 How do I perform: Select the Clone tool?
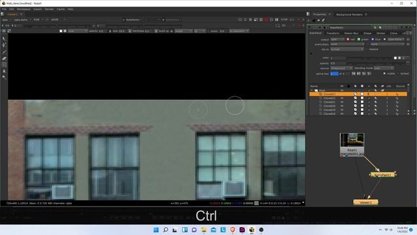coord(4,65)
